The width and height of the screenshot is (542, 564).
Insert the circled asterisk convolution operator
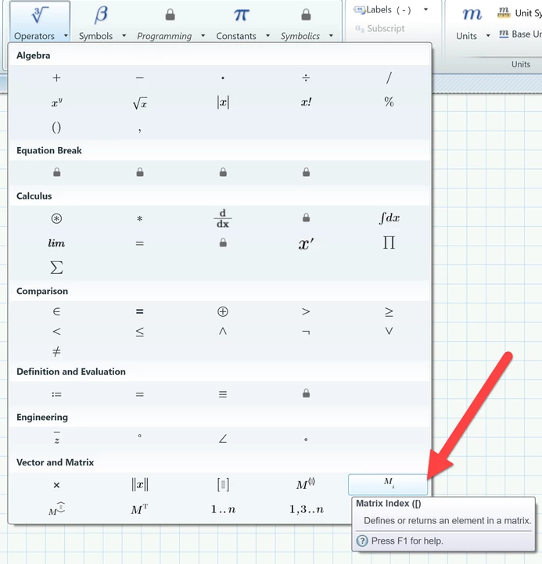(x=56, y=218)
